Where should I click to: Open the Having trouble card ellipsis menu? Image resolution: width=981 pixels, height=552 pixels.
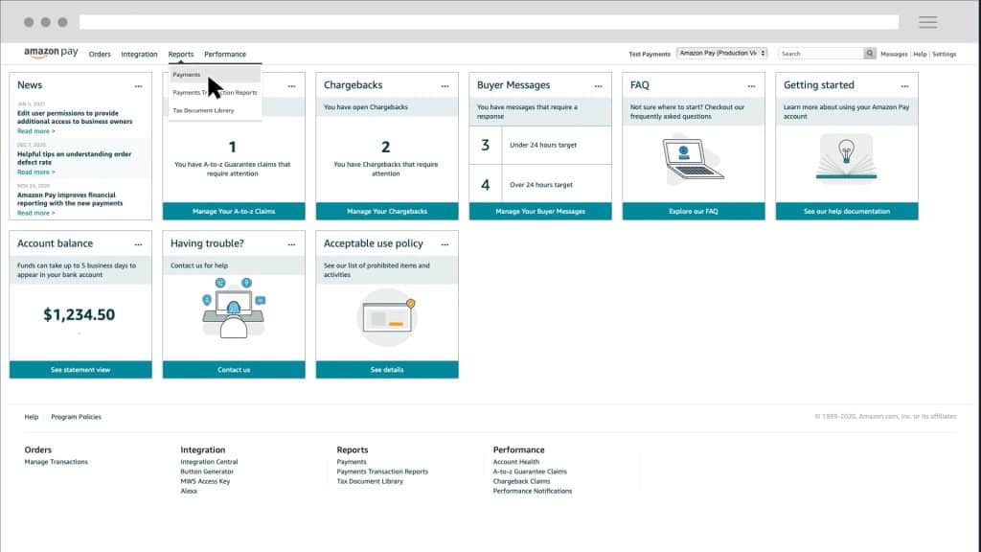coord(291,244)
